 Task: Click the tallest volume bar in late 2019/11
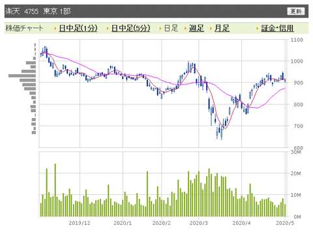[x=55, y=190]
